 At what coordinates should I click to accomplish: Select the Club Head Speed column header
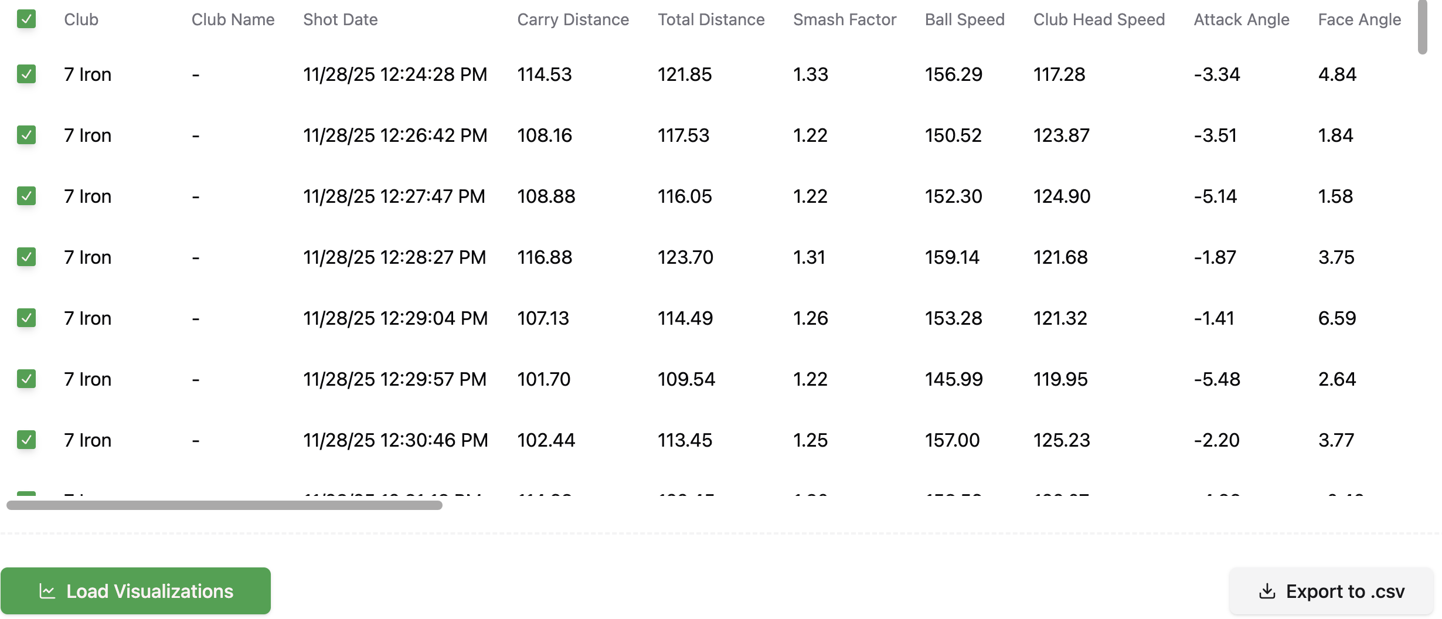pos(1098,20)
